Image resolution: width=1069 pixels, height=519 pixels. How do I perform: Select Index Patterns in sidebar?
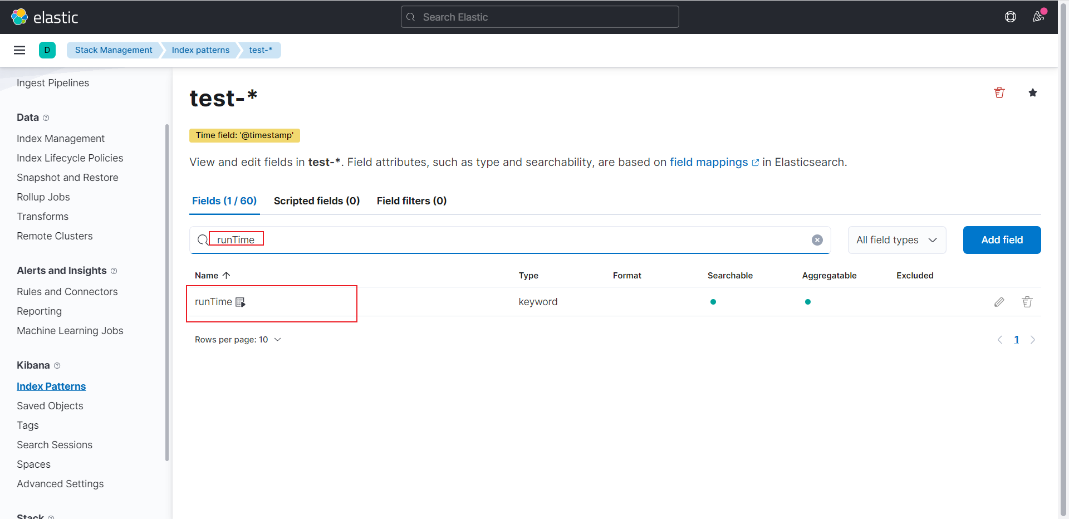pyautogui.click(x=51, y=386)
